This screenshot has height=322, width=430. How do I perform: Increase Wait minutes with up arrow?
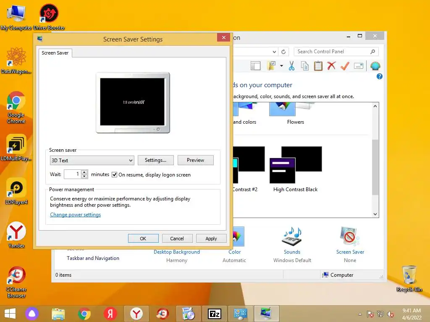[84, 172]
